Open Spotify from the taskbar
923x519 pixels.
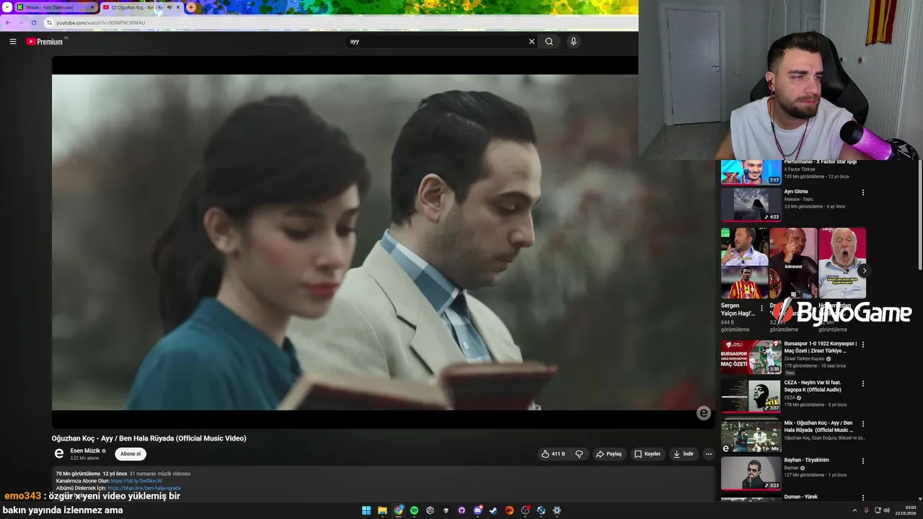tap(414, 510)
